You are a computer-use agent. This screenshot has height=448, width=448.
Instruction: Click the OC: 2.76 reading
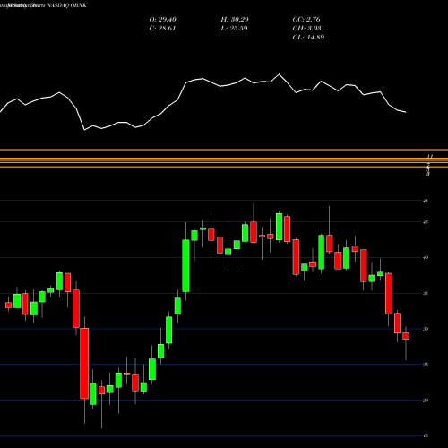306,20
